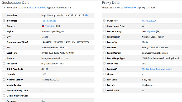182x102 pixels.
Task: Check the ISP checkbox
Action: click(4, 47)
